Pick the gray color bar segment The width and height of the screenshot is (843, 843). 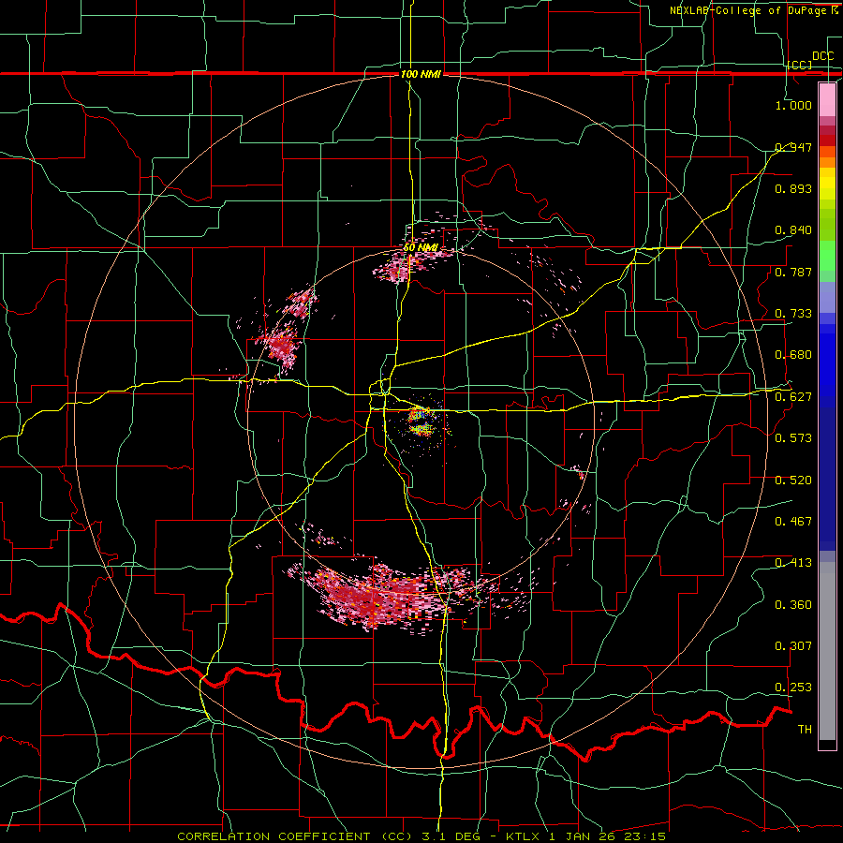click(827, 651)
